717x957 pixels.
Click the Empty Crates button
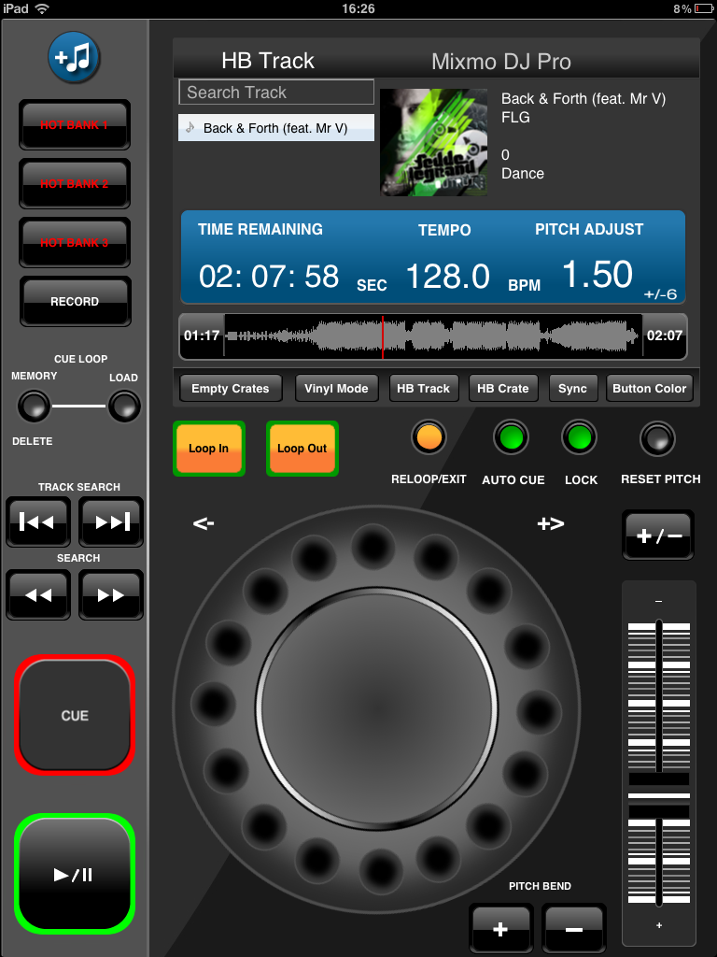(230, 389)
